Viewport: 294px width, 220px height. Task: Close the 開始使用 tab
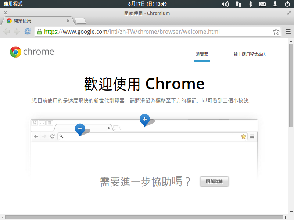point(68,21)
